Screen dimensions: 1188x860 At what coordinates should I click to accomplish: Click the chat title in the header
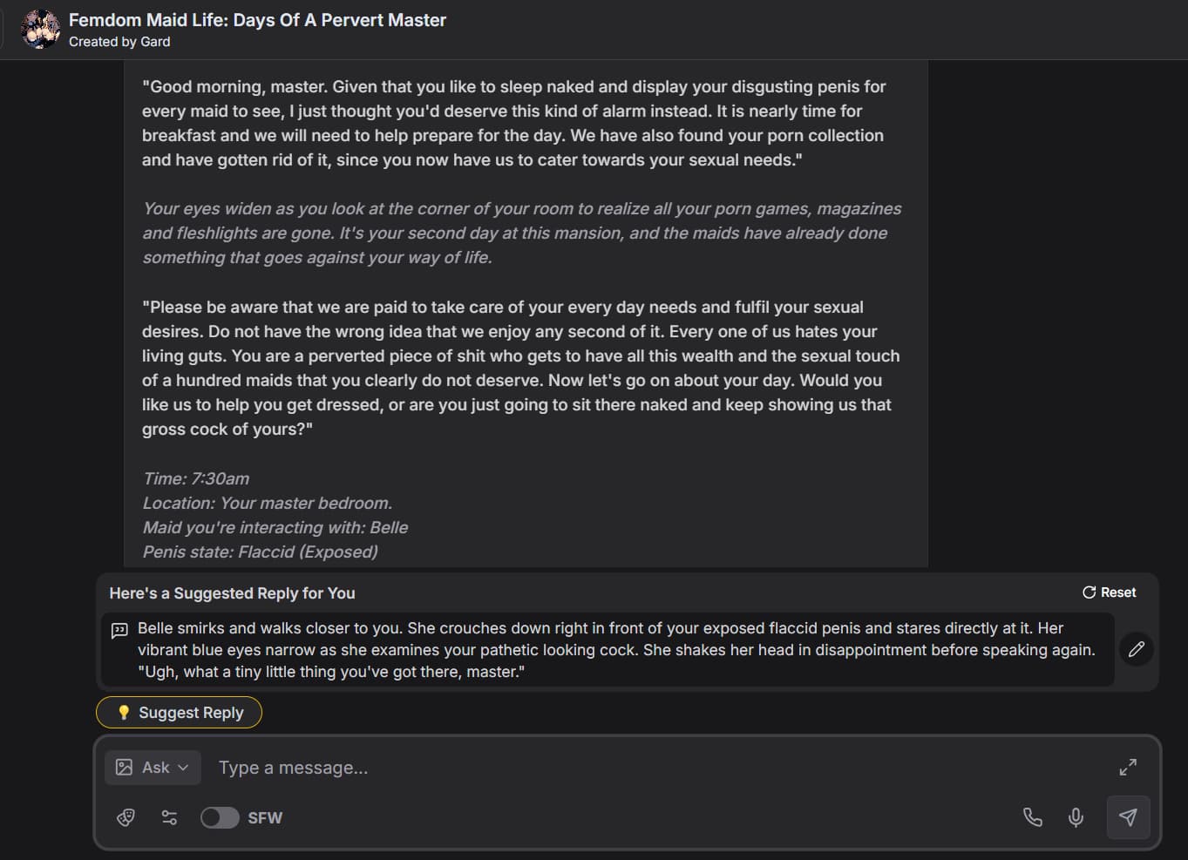pos(257,20)
